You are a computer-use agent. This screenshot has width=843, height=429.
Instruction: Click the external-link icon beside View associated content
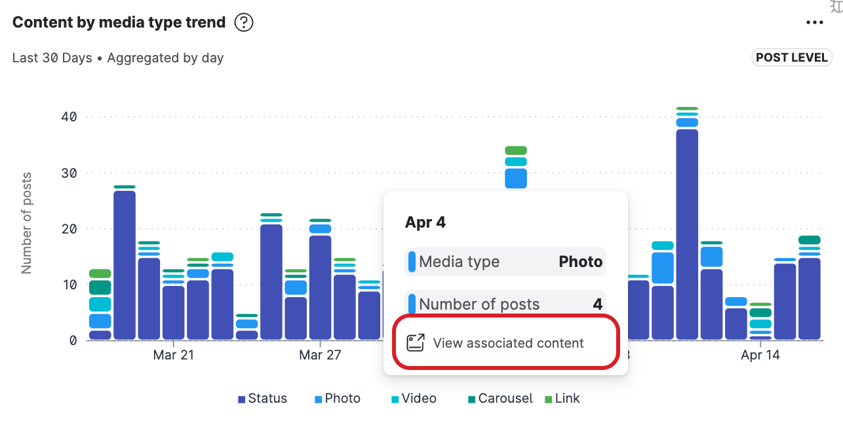click(415, 342)
